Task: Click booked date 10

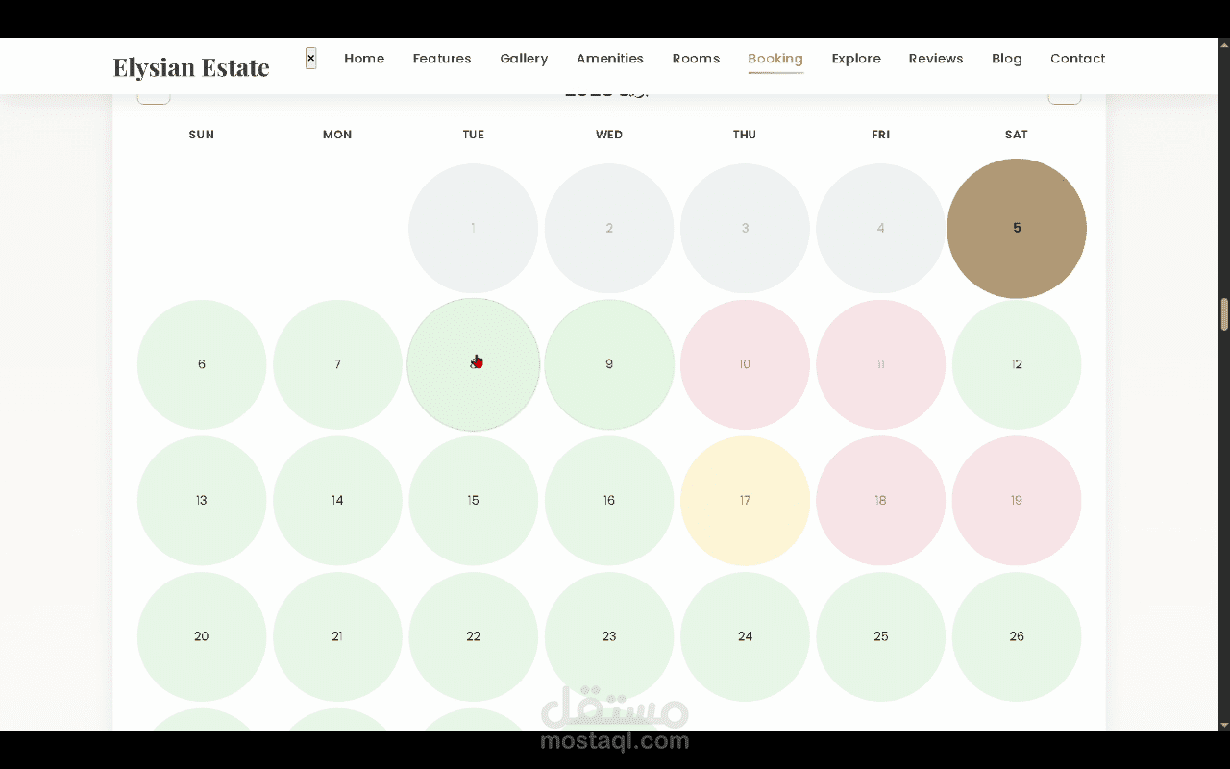Action: click(745, 364)
